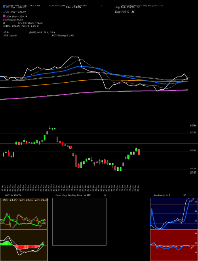
Task: Click the MACD values line
Action: pyautogui.click(x=21, y=26)
